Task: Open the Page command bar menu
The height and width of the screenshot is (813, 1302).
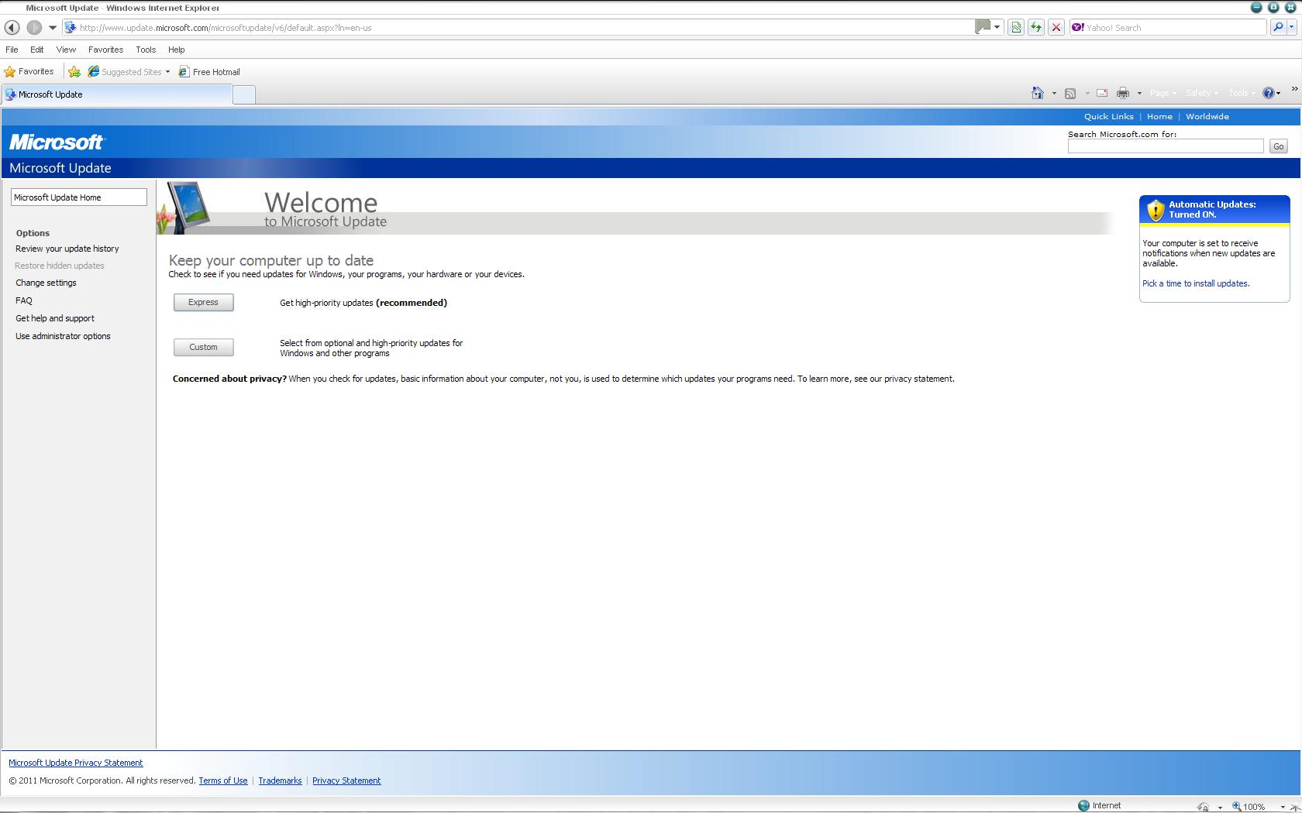Action: pyautogui.click(x=1162, y=93)
